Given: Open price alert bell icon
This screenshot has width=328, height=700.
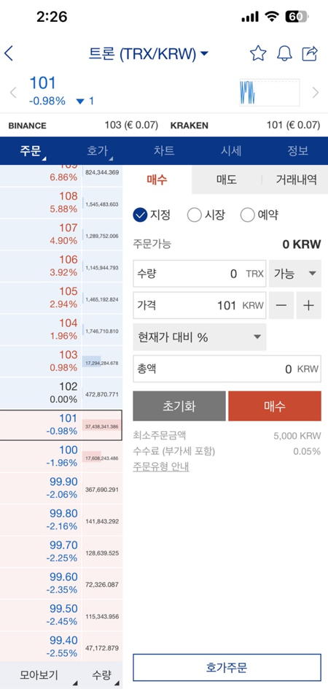Looking at the screenshot, I should pyautogui.click(x=284, y=53).
